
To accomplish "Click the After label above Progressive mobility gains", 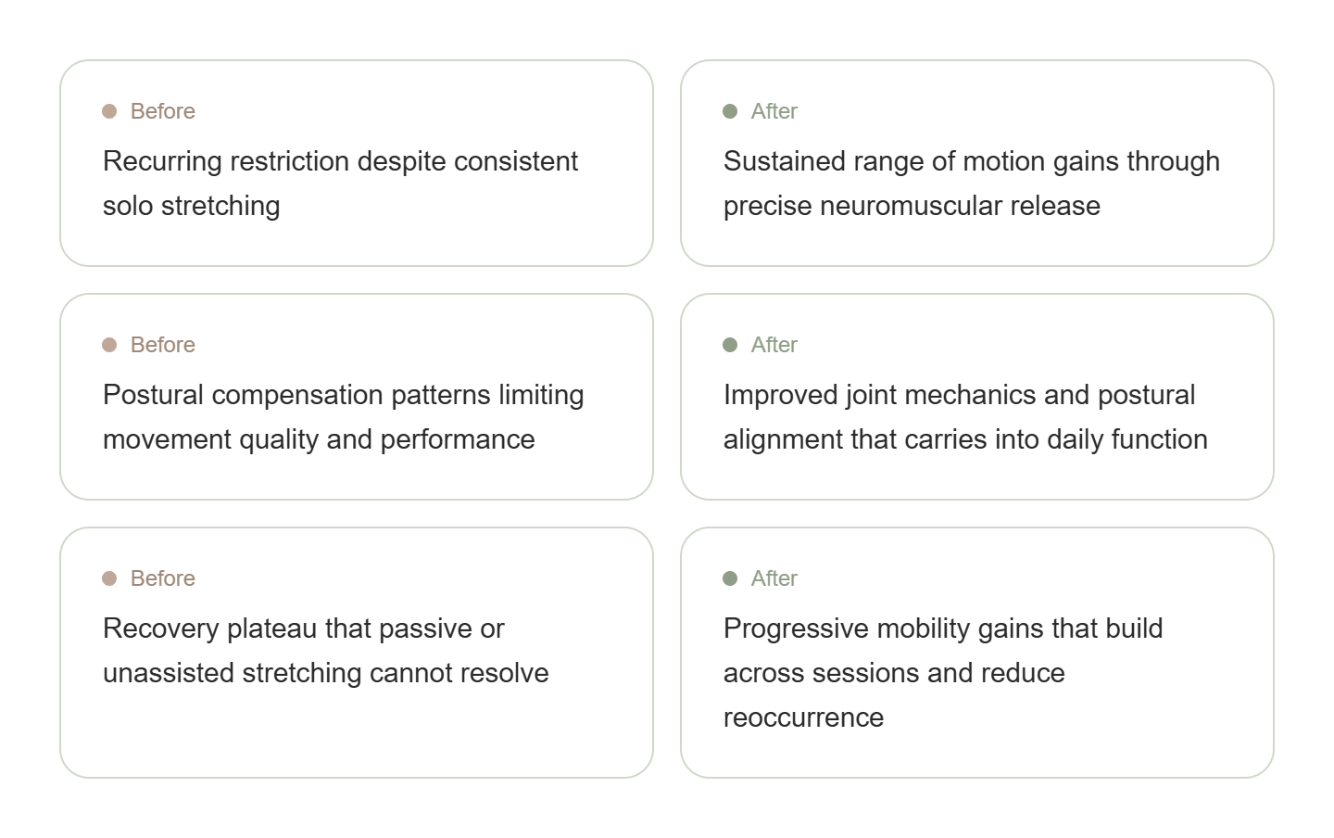I will point(774,578).
